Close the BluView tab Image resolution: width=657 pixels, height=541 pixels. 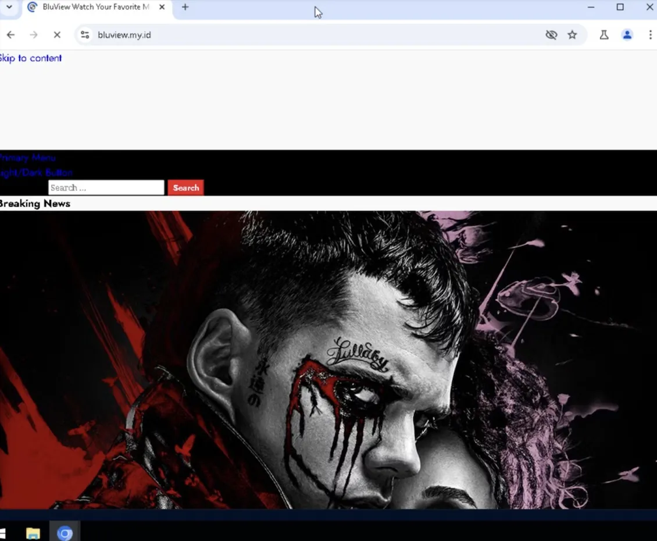click(x=162, y=7)
